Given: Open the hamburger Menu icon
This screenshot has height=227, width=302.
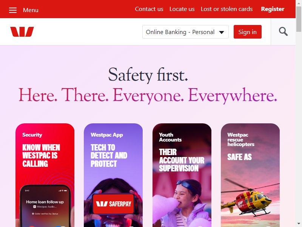Looking at the screenshot, I should pos(13,10).
